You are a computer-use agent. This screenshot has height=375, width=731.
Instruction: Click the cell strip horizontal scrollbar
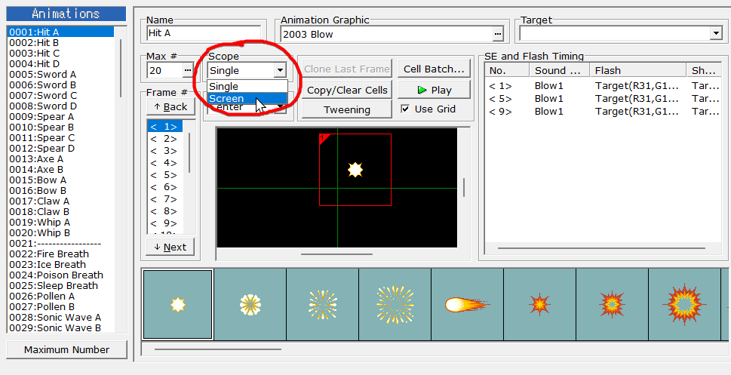tap(218, 349)
